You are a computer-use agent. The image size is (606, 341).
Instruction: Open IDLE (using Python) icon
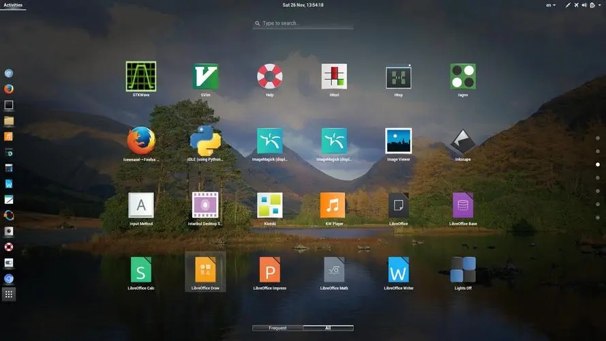[206, 140]
